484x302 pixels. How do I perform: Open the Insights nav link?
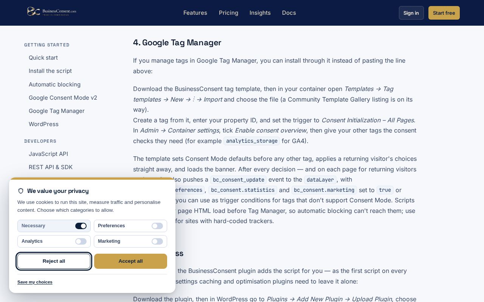tap(260, 13)
